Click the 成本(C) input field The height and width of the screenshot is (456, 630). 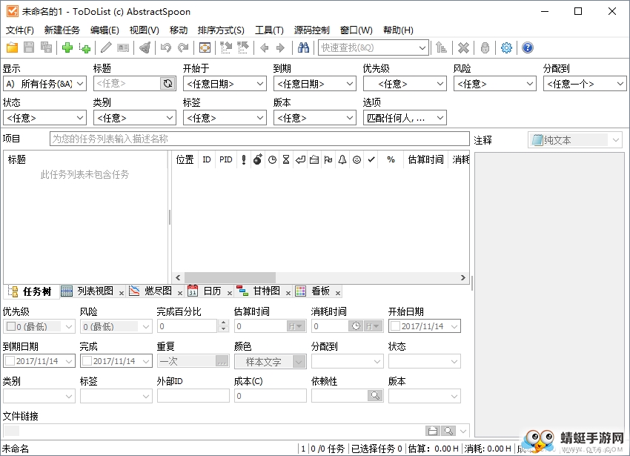tap(270, 396)
